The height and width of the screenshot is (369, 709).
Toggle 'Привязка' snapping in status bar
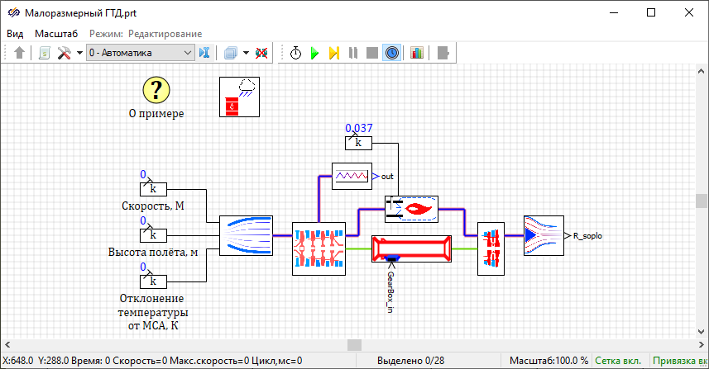pos(678,361)
